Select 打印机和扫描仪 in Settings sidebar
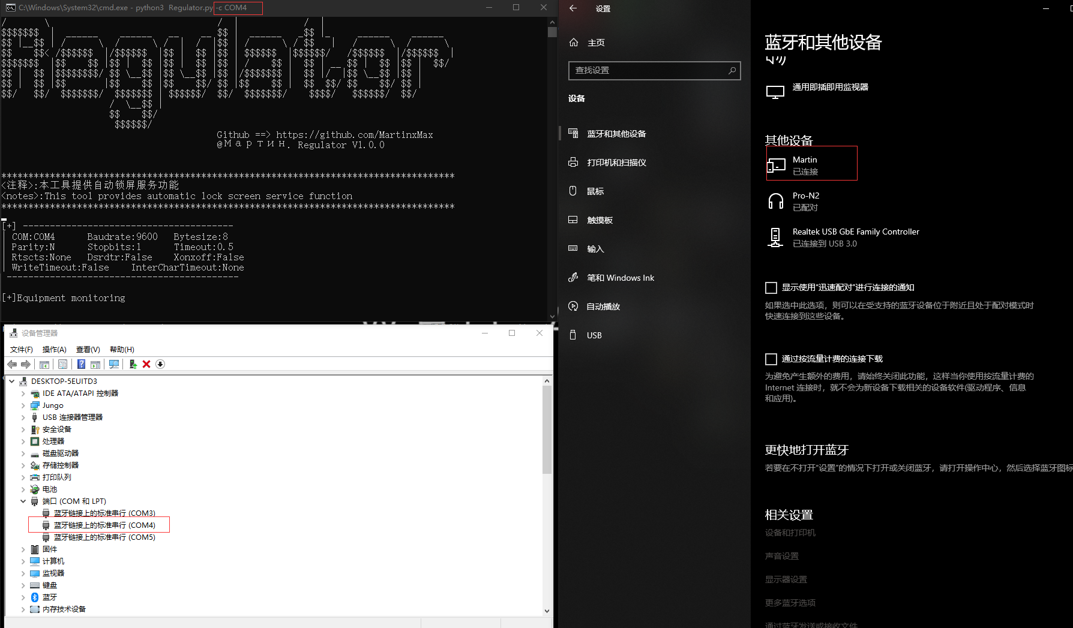Image resolution: width=1073 pixels, height=628 pixels. (616, 163)
